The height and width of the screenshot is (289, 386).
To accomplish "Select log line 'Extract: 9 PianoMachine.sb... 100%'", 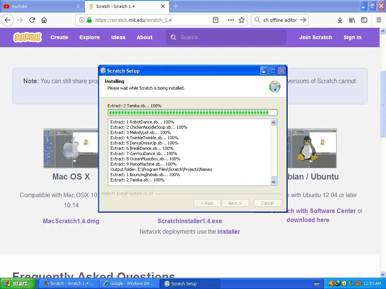I will pyautogui.click(x=144, y=164).
